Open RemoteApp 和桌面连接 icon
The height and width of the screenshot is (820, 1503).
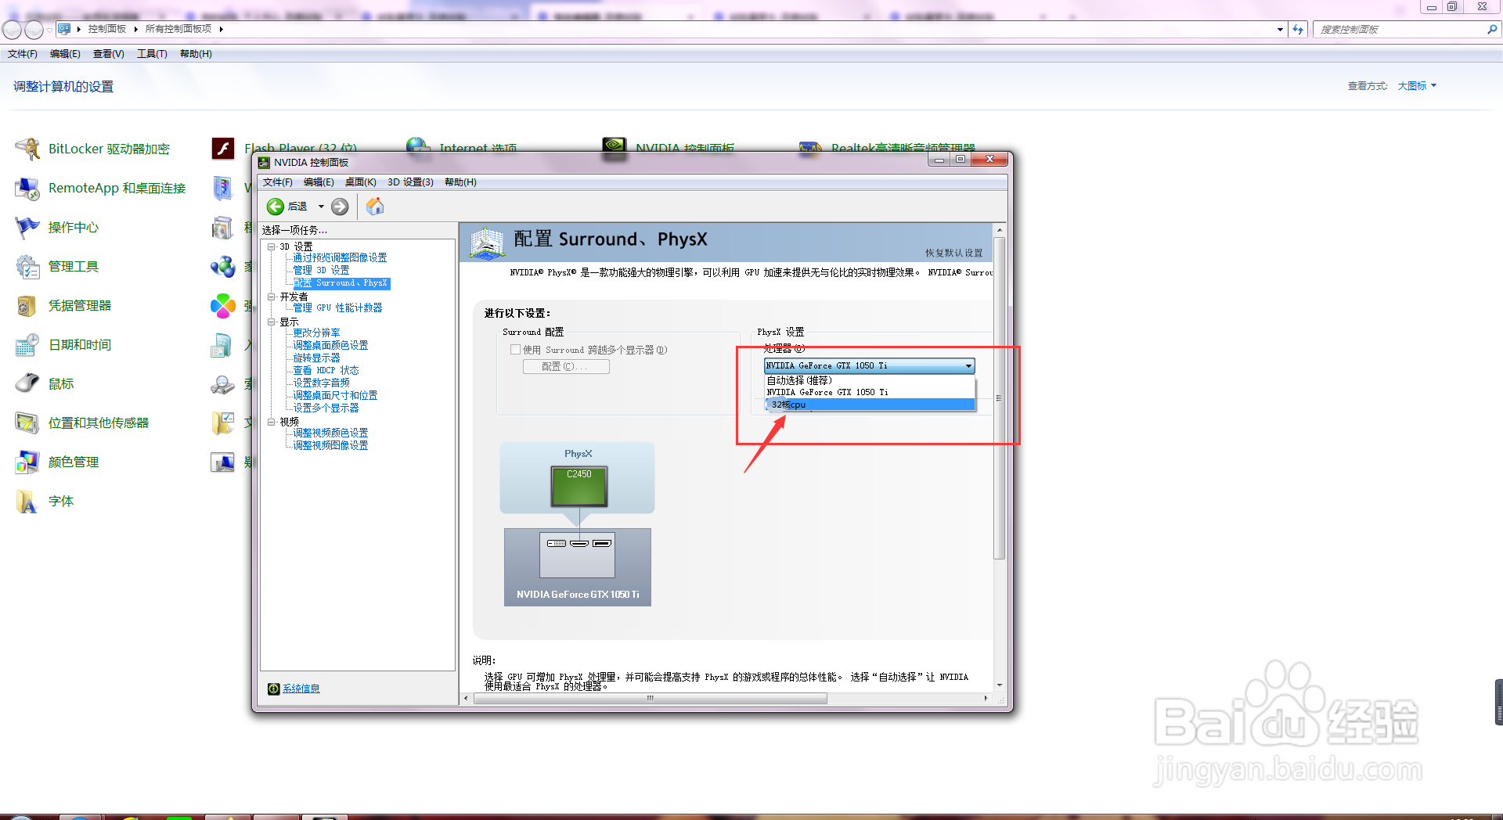click(x=27, y=188)
